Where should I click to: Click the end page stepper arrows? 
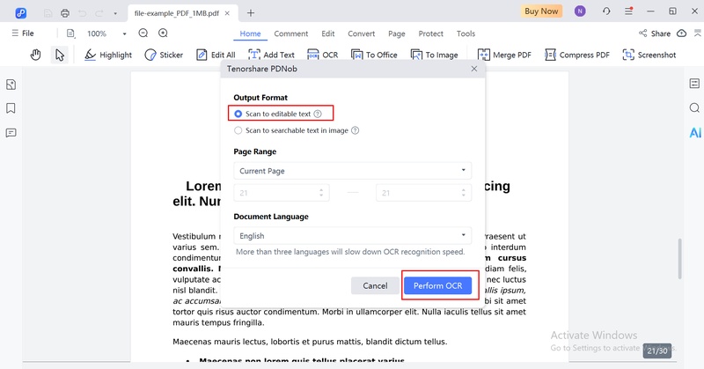pyautogui.click(x=464, y=193)
